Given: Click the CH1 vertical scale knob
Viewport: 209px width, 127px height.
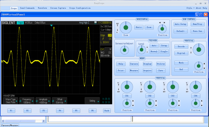Looking at the screenshot, I should (x=127, y=87).
